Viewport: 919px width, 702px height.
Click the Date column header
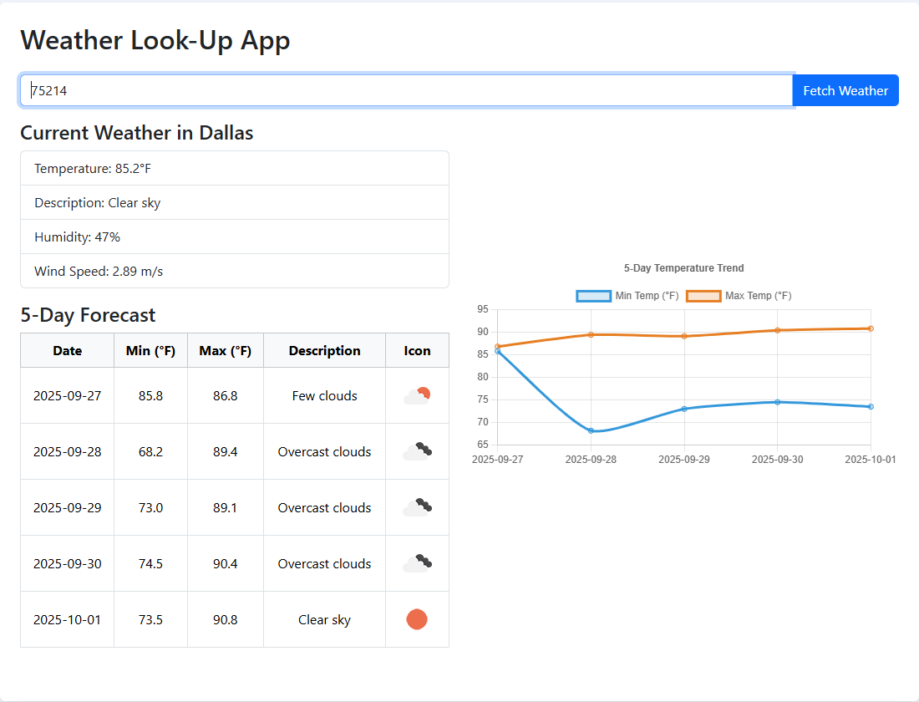[68, 351]
